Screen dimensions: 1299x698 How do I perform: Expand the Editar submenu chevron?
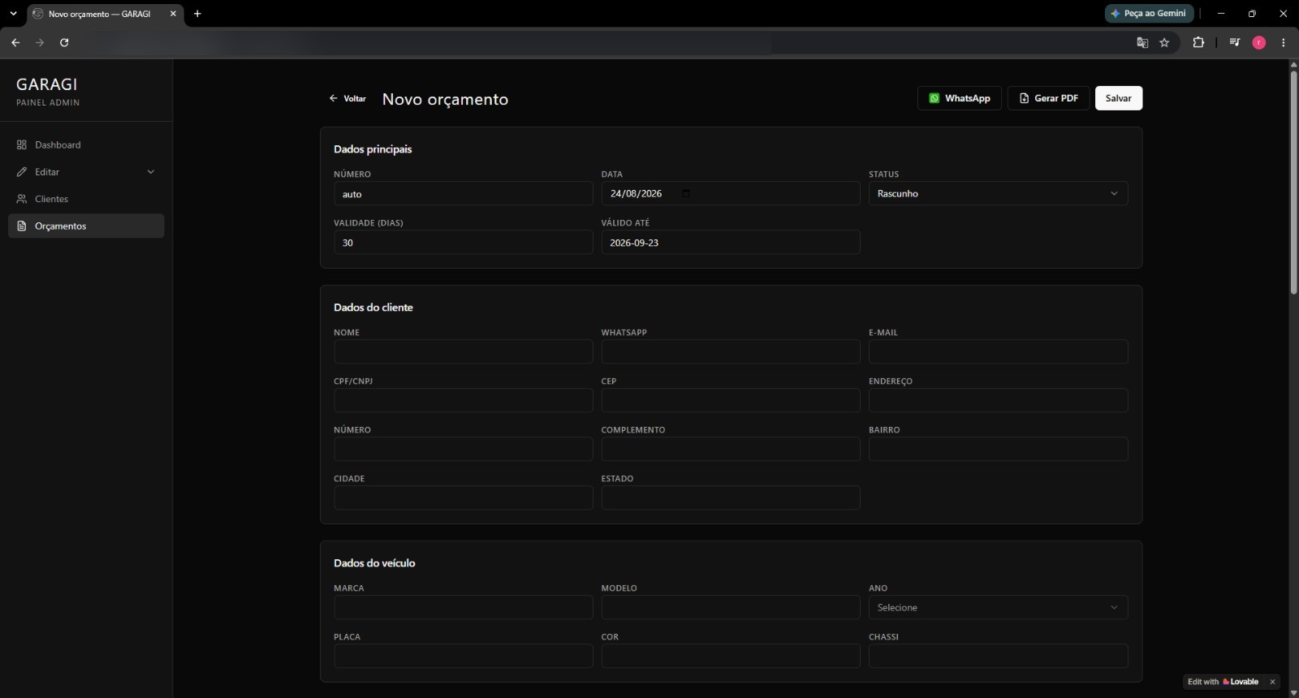click(x=150, y=172)
